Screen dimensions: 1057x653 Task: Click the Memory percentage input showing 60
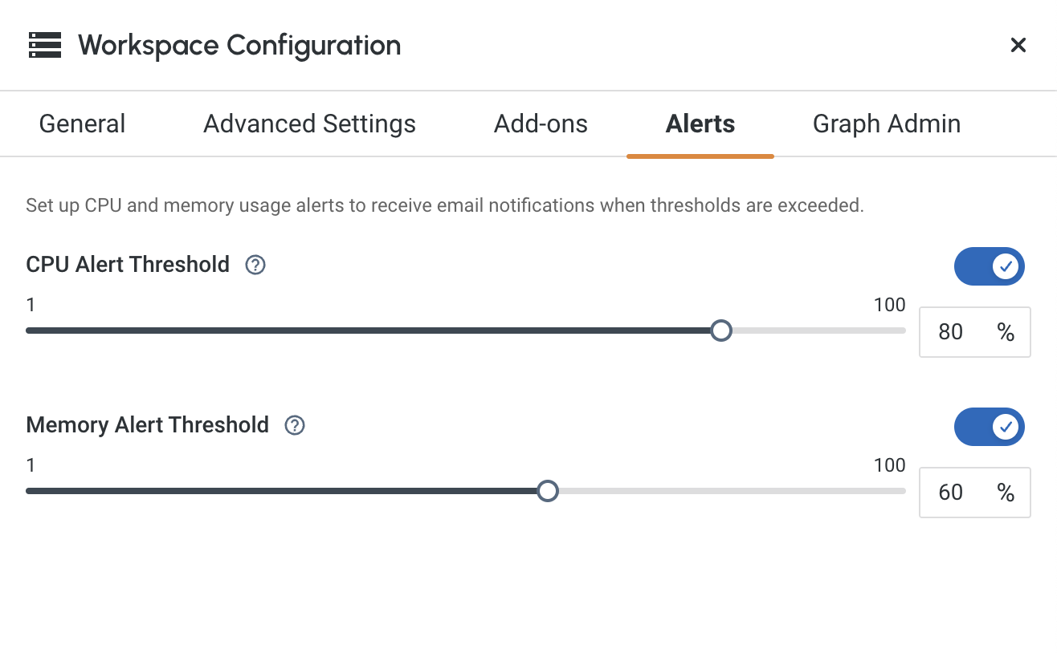tap(952, 493)
